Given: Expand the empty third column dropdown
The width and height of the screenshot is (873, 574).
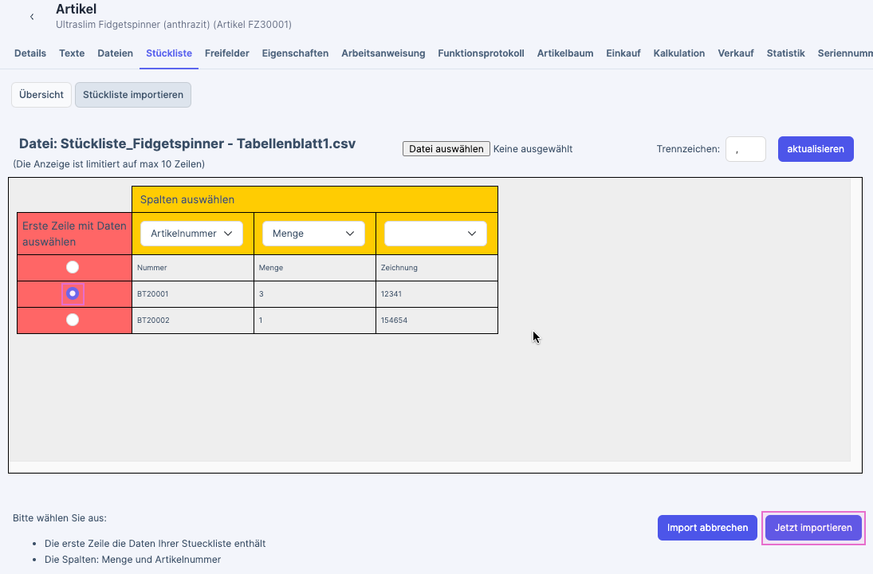Looking at the screenshot, I should pyautogui.click(x=435, y=234).
